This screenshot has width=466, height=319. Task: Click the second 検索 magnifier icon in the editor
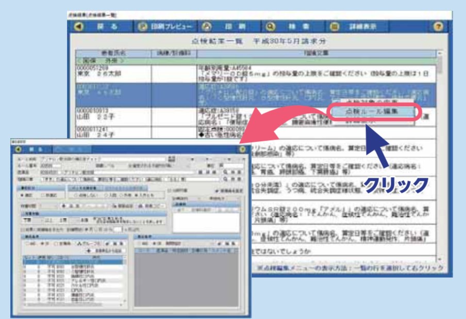click(225, 178)
